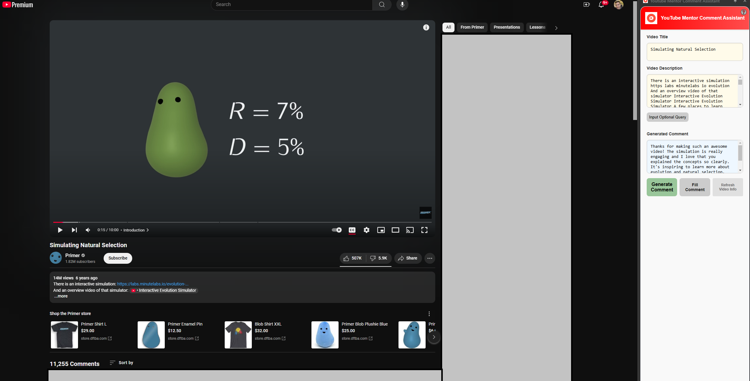Switch to theater mode
The width and height of the screenshot is (750, 381).
tap(395, 230)
